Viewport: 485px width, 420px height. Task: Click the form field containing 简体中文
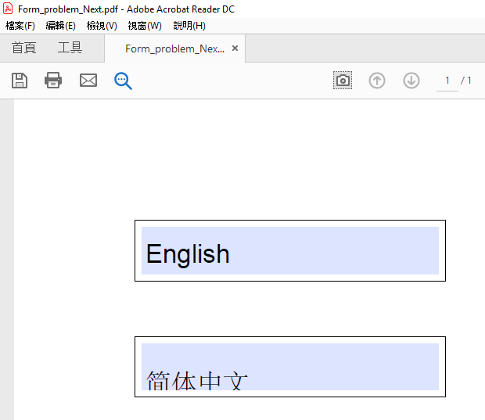tap(289, 367)
